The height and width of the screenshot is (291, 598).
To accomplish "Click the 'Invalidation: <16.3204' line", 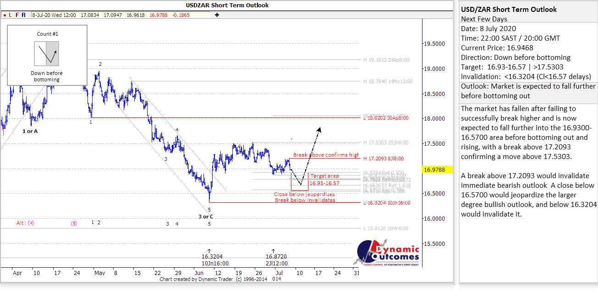I will (x=526, y=76).
